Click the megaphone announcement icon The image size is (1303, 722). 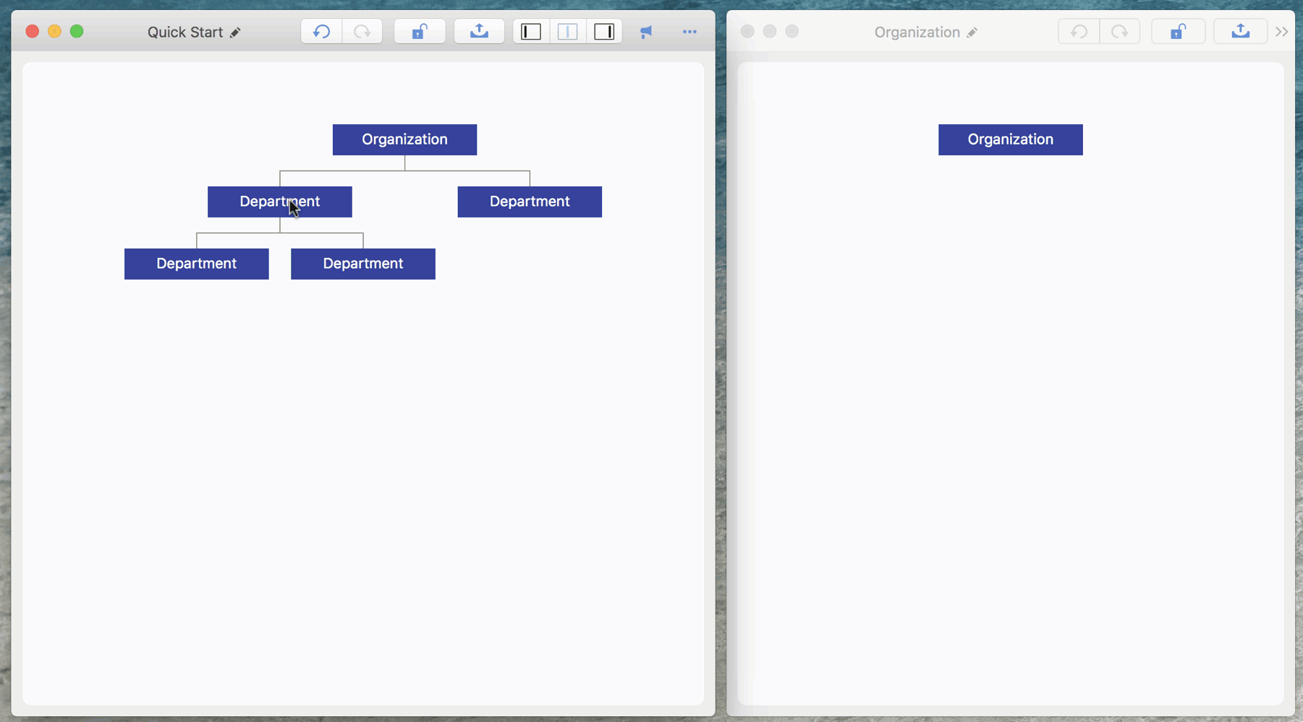coord(646,32)
